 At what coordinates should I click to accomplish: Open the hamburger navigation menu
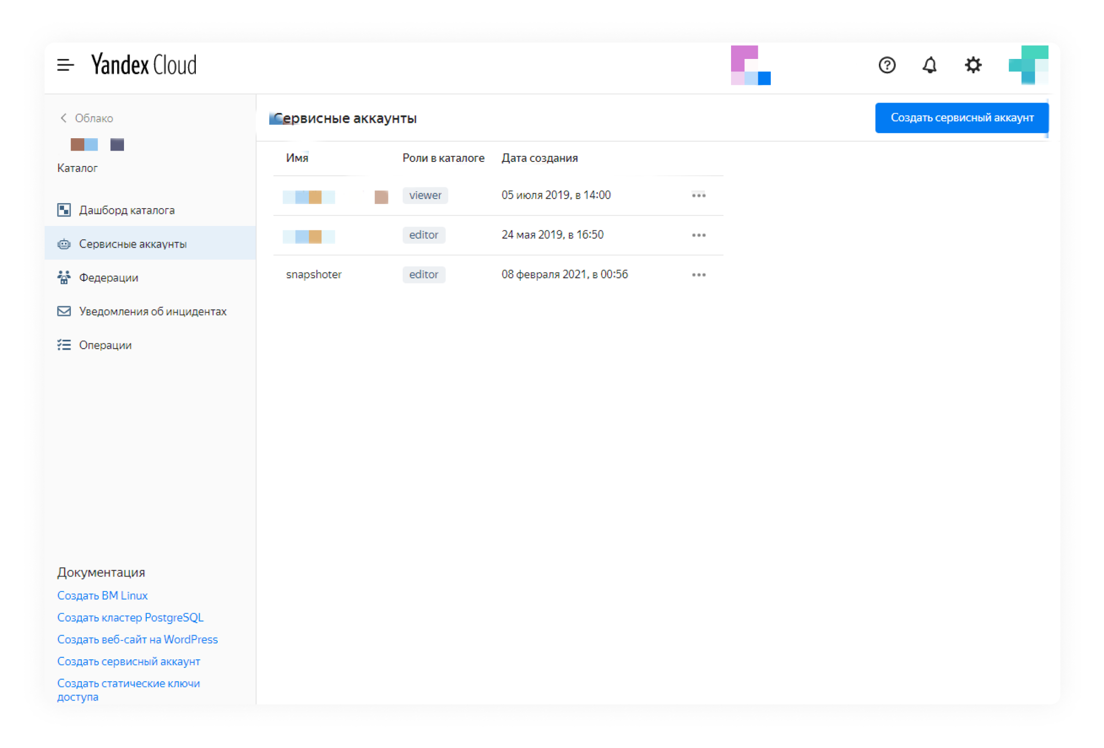(65, 65)
